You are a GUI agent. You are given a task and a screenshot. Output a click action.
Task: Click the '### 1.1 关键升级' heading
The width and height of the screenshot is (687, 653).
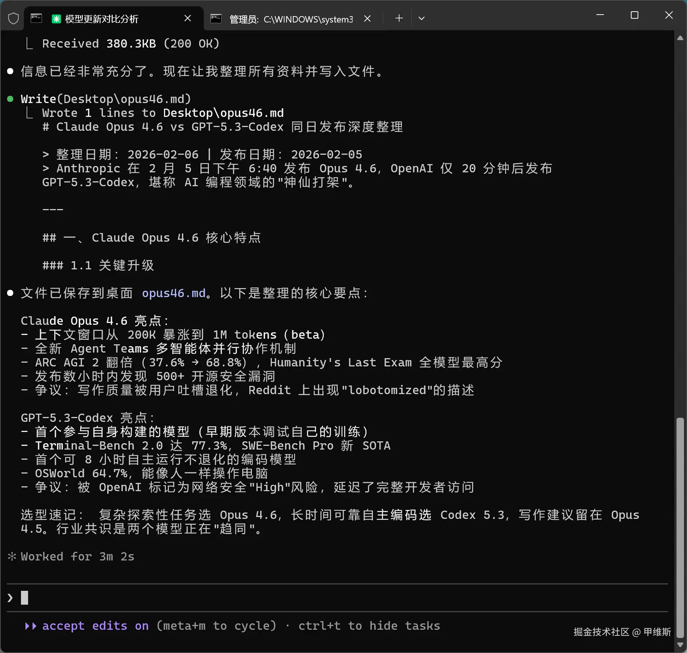pyautogui.click(x=98, y=265)
